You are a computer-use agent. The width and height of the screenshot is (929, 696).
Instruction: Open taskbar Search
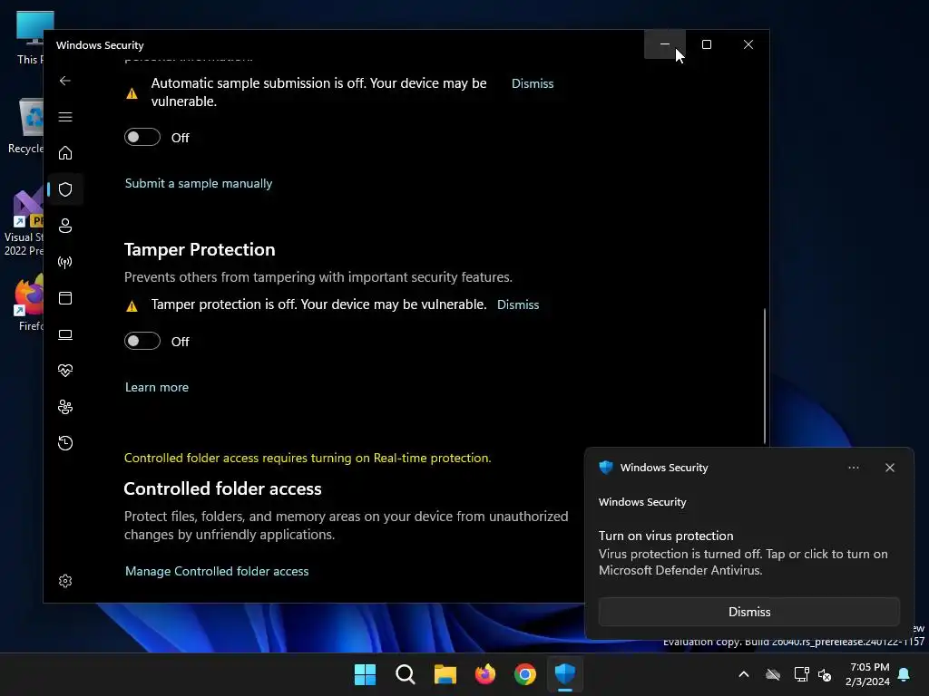pyautogui.click(x=406, y=674)
